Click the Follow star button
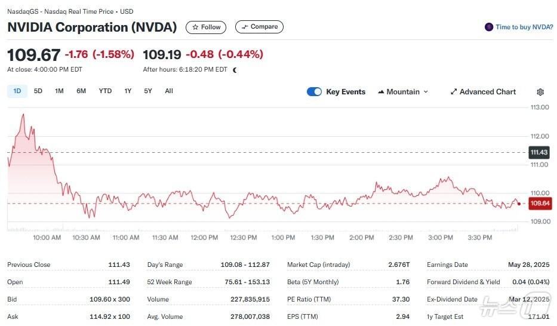The image size is (557, 326). click(206, 27)
